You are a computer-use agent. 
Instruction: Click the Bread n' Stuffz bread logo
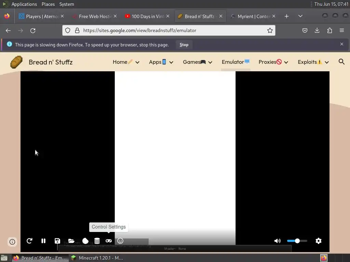[x=16, y=62]
